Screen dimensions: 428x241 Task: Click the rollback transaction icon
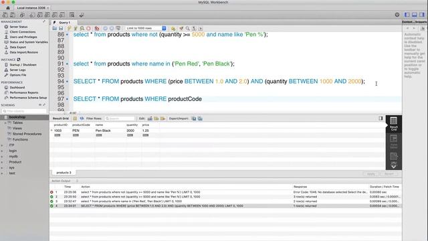point(112,28)
